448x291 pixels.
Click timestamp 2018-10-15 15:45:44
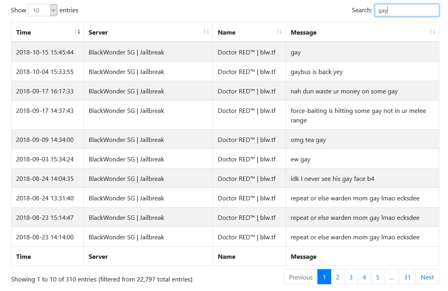(x=45, y=52)
